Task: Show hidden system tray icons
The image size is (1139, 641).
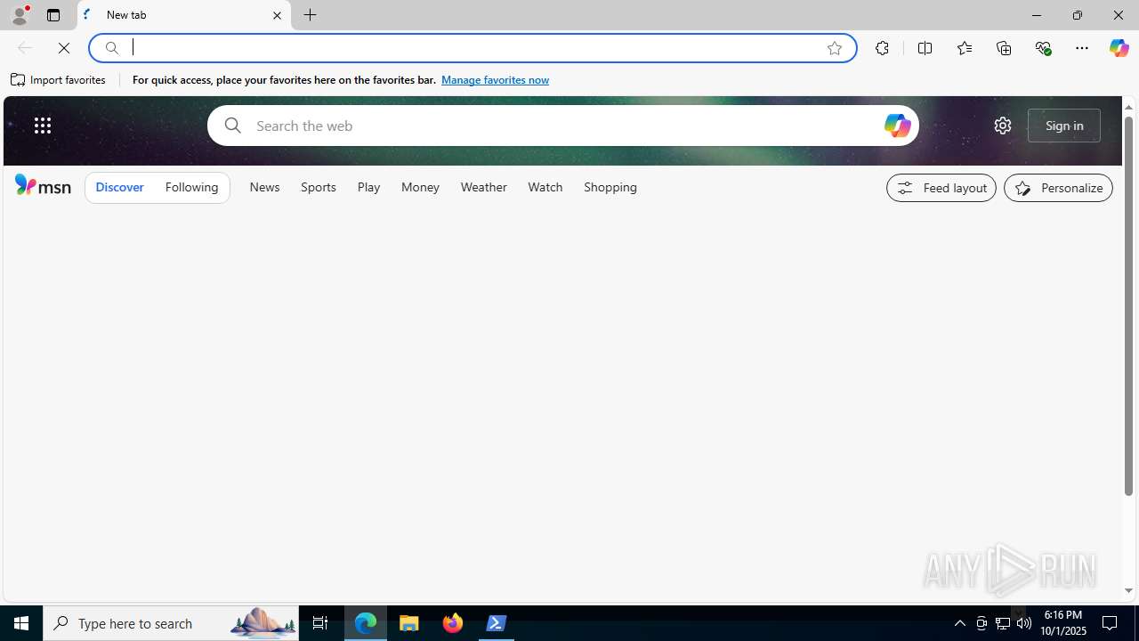Action: [960, 623]
